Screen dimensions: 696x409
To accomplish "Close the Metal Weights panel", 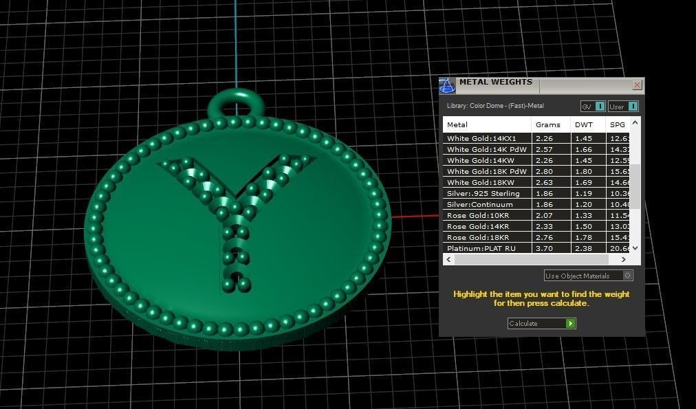I will tap(637, 85).
